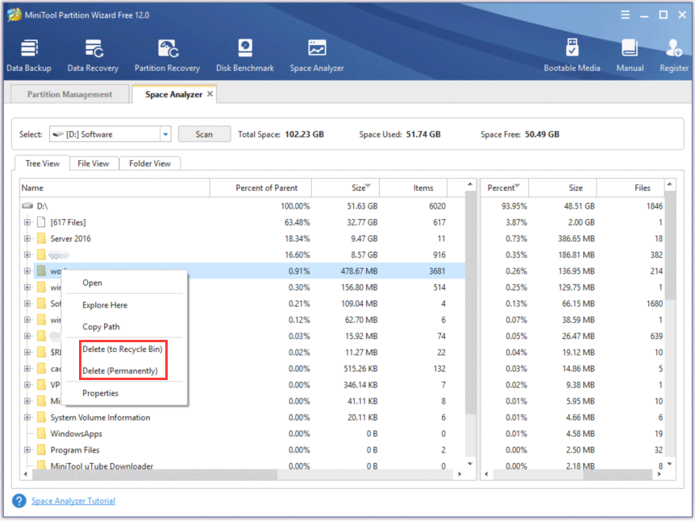Screen dimensions: 695x521
Task: Click the help question mark icon
Action: [19, 501]
